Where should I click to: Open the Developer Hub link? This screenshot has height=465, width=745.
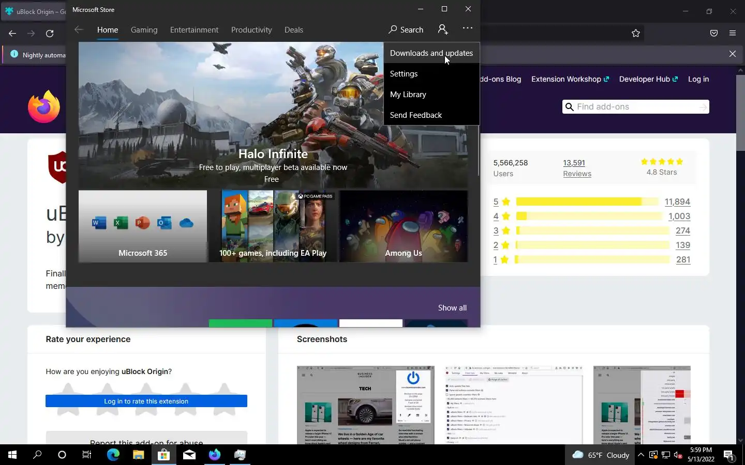[x=648, y=79]
